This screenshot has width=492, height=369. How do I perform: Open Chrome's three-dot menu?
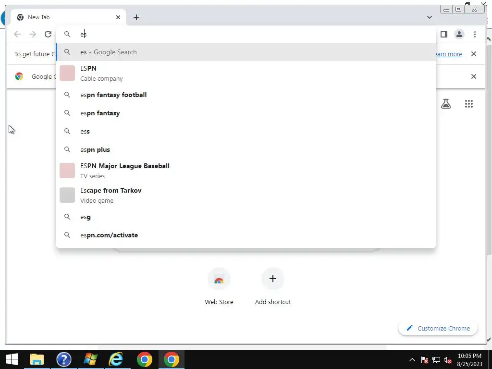point(475,34)
